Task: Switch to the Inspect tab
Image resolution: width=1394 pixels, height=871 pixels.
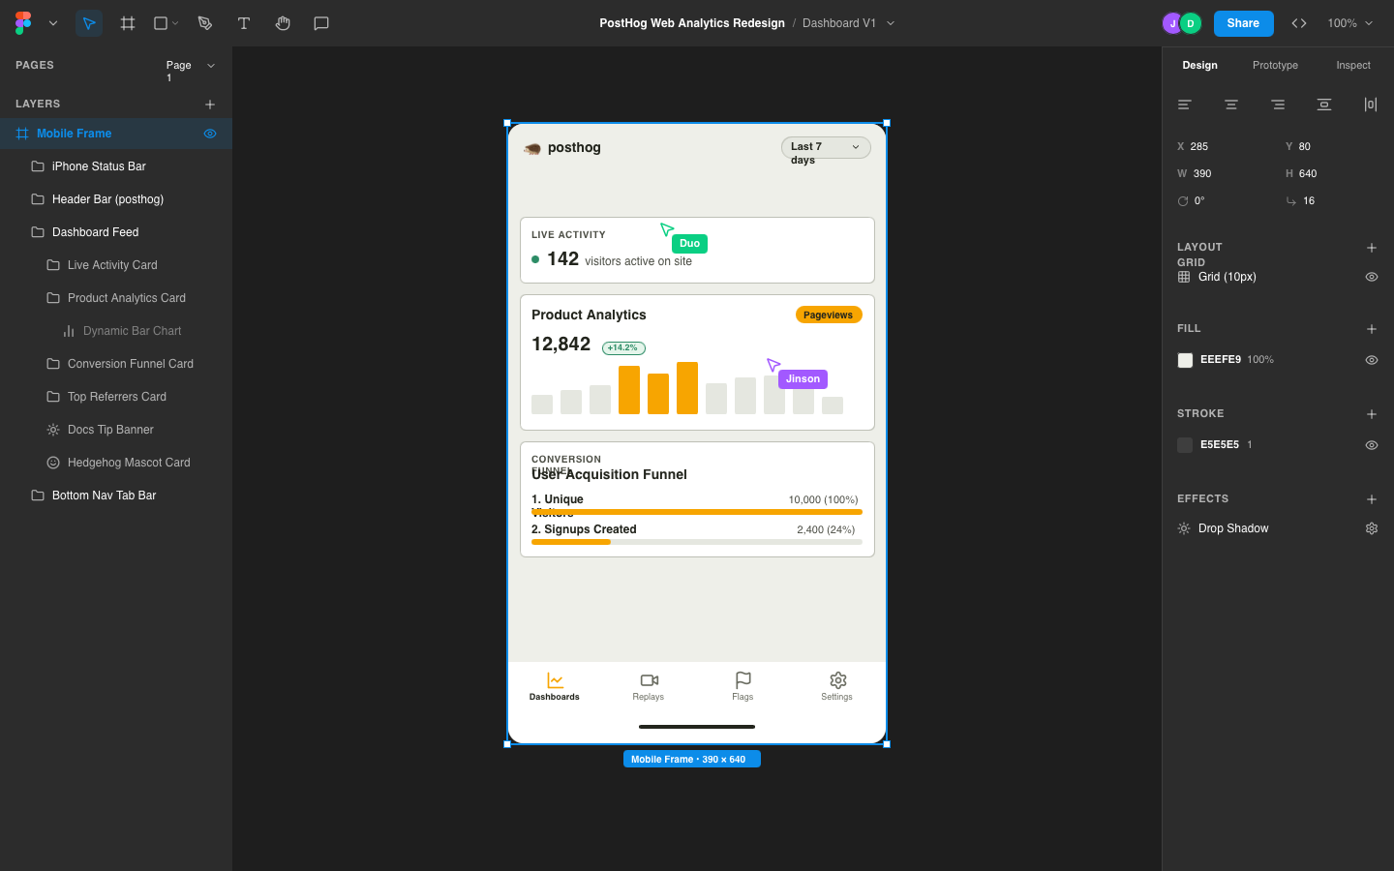Action: [1353, 66]
